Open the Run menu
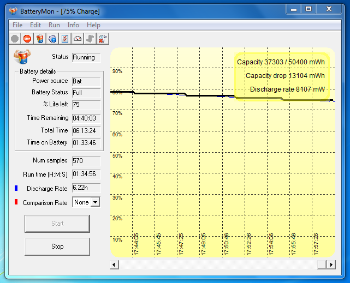This screenshot has width=350, height=283. click(54, 25)
